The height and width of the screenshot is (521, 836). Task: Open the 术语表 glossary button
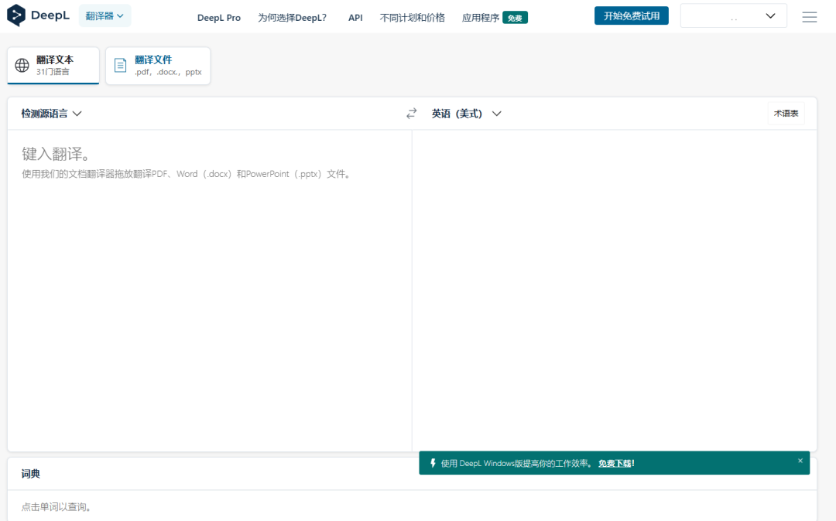(x=786, y=114)
